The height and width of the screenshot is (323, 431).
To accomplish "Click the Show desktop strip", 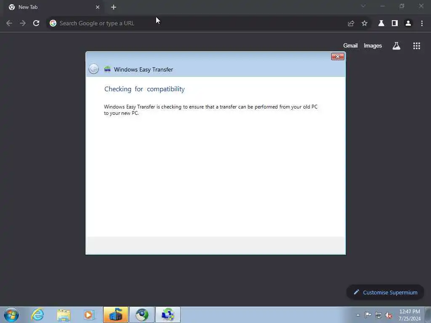I will pos(428,315).
